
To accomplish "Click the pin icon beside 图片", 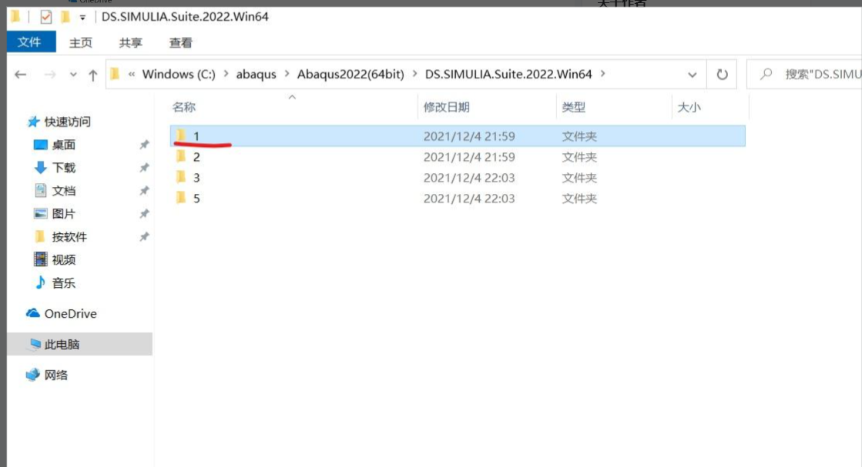I will coord(144,214).
